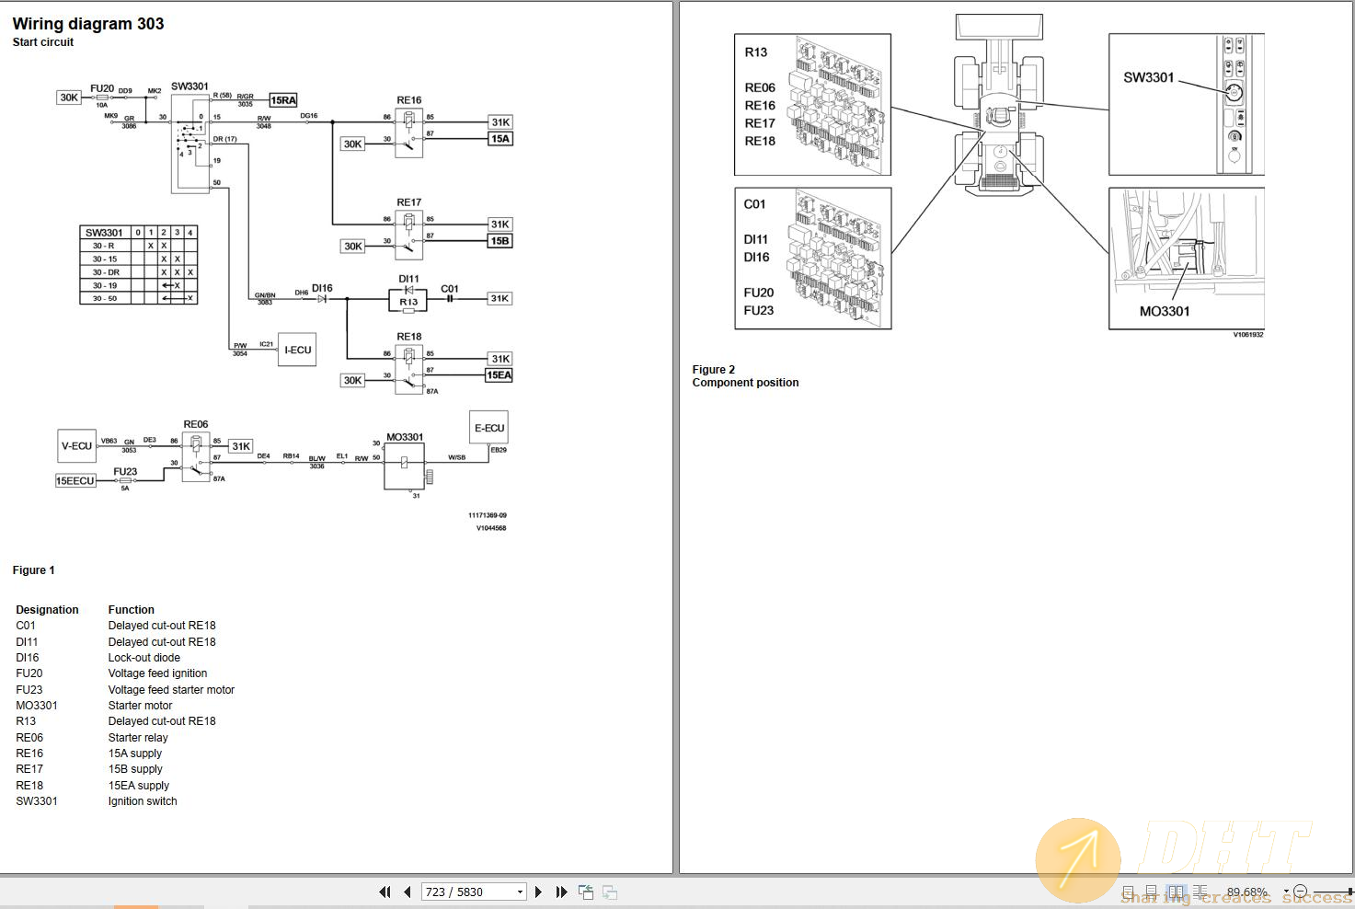Click the 'Wiring diagram 303' heading
The image size is (1355, 909).
88,24
